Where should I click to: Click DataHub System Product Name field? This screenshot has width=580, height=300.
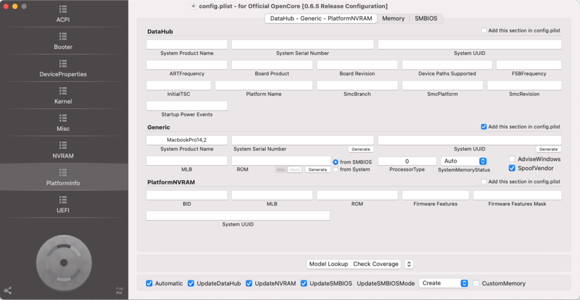click(187, 44)
